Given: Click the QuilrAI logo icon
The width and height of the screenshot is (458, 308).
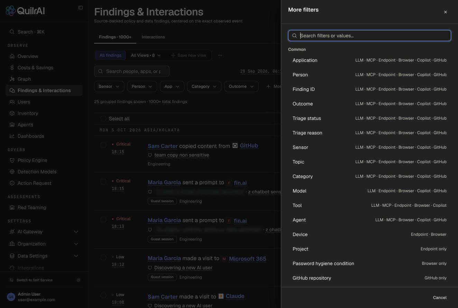Looking at the screenshot, I should coord(10,11).
